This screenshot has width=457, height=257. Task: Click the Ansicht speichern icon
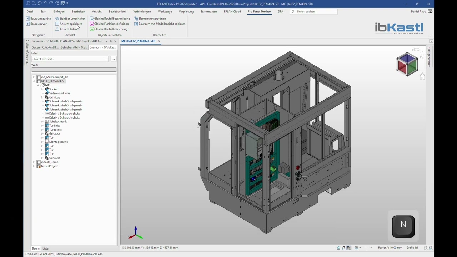[57, 24]
